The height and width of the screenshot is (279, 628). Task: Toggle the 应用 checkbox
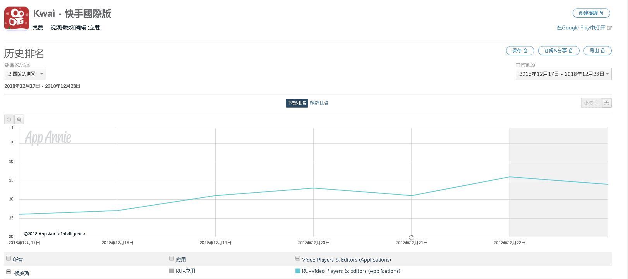click(172, 258)
